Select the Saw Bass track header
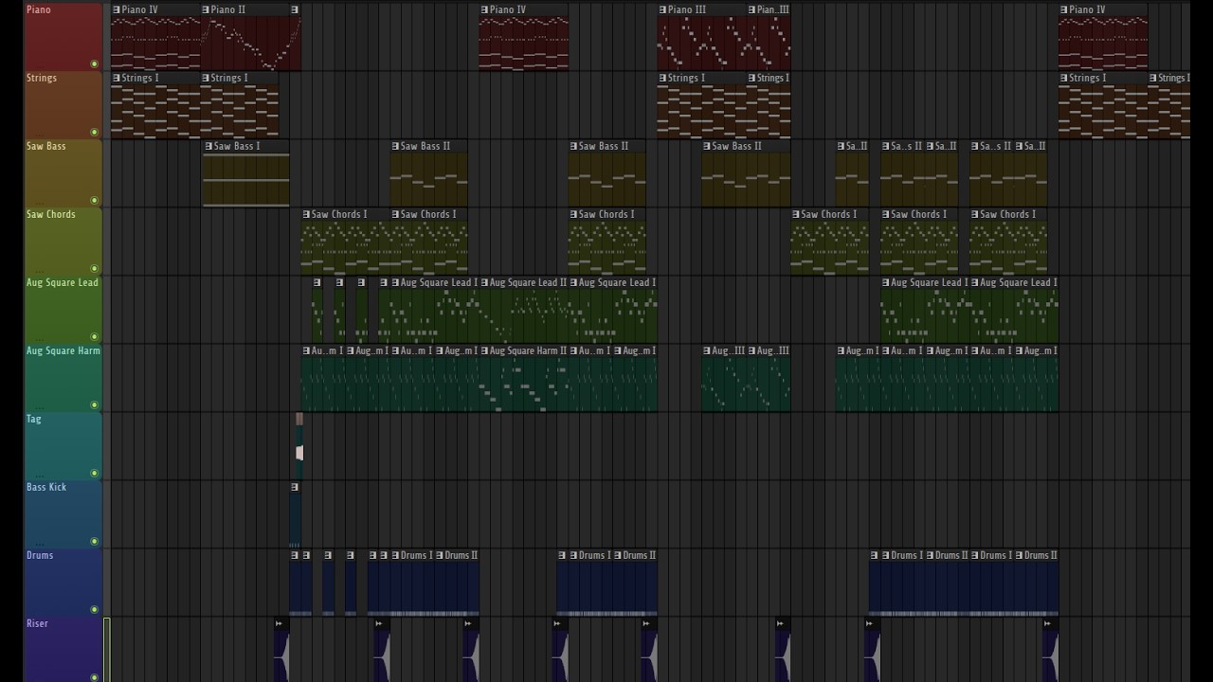Screen dimensions: 1213x682 [63, 173]
